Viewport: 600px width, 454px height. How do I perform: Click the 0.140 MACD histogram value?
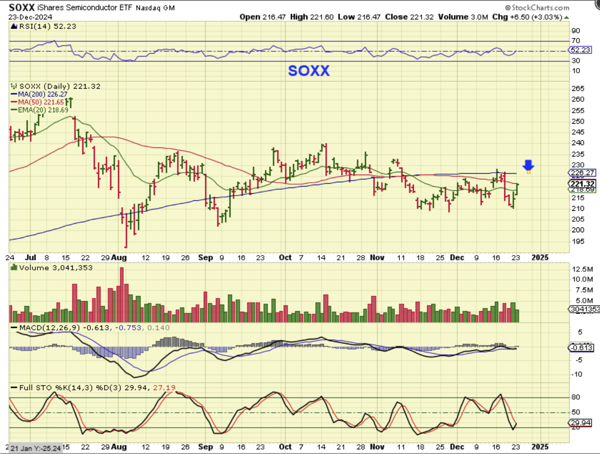[159, 327]
